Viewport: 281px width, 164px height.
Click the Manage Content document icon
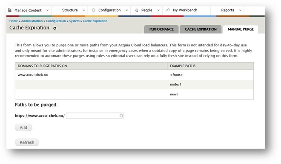10,10
